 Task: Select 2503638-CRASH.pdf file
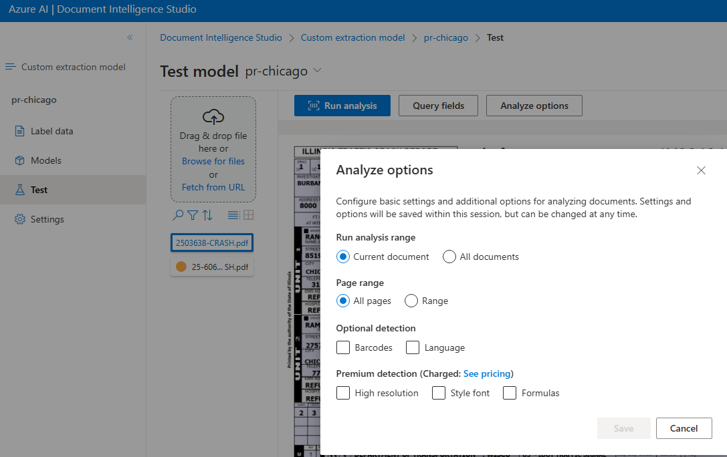point(212,243)
